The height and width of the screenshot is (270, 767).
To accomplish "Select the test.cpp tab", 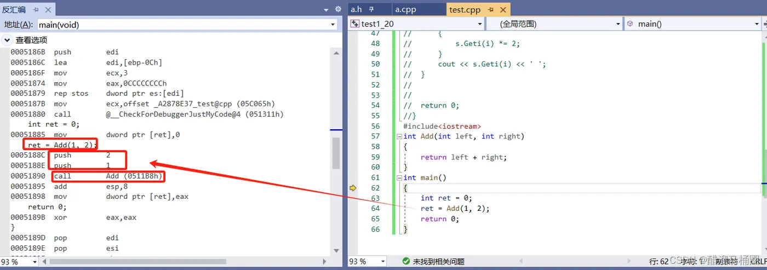I will [x=465, y=9].
